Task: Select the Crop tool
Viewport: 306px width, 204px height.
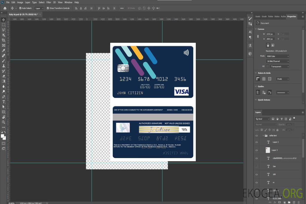Action: 3,40
